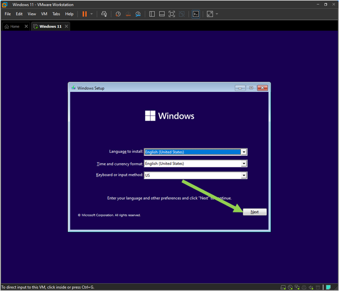Image resolution: width=339 pixels, height=291 pixels.
Task: Expand the power options arrow beside pause
Action: [x=91, y=14]
